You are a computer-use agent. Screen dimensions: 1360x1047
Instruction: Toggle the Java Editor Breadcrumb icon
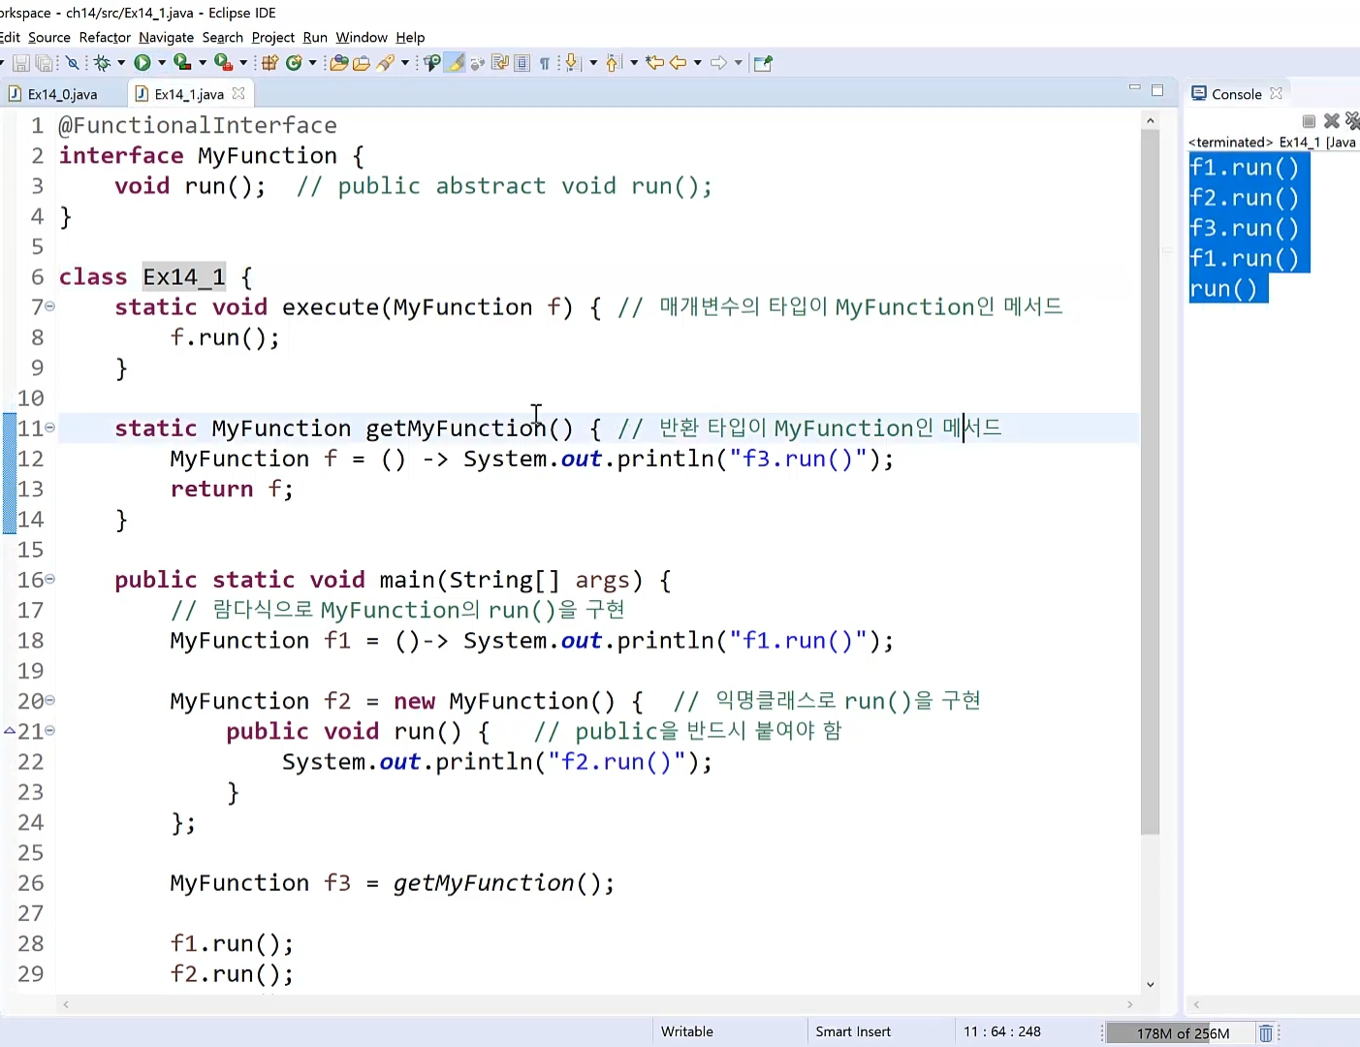432,63
